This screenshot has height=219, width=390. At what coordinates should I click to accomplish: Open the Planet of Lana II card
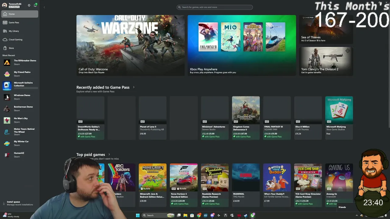click(x=153, y=118)
